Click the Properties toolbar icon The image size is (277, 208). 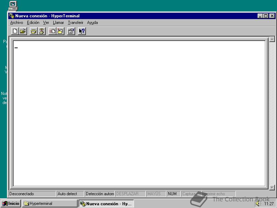point(71,31)
